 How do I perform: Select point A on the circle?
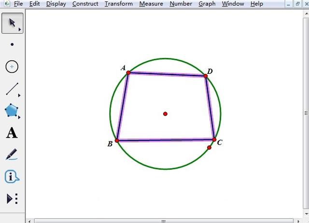[128, 73]
